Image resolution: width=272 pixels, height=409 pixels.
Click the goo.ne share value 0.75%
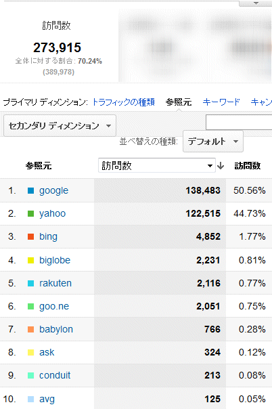click(x=252, y=306)
